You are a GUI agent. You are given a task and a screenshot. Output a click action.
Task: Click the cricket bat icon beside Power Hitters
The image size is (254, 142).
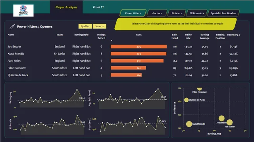12,26
